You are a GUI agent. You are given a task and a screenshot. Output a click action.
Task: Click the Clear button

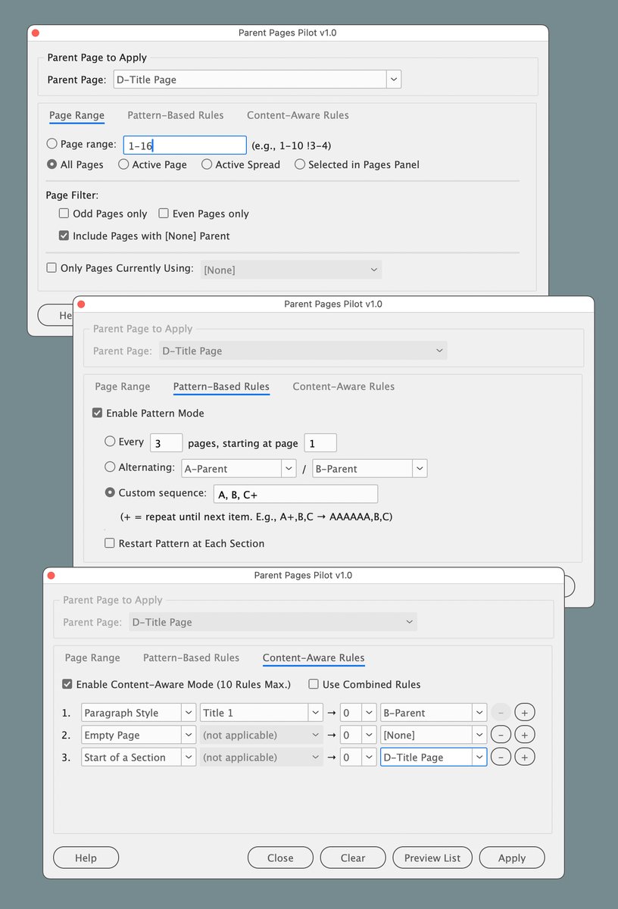(353, 857)
